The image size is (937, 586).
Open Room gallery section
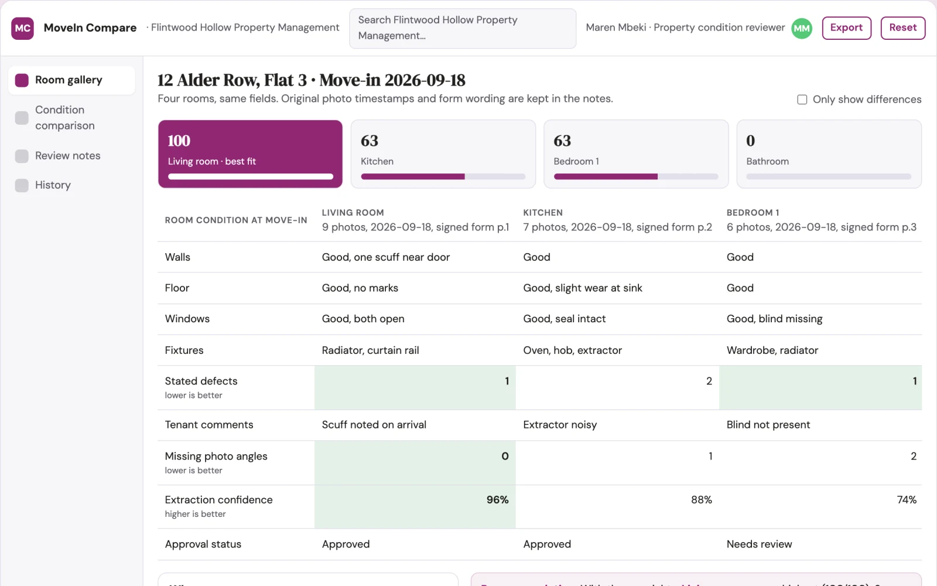tap(71, 80)
